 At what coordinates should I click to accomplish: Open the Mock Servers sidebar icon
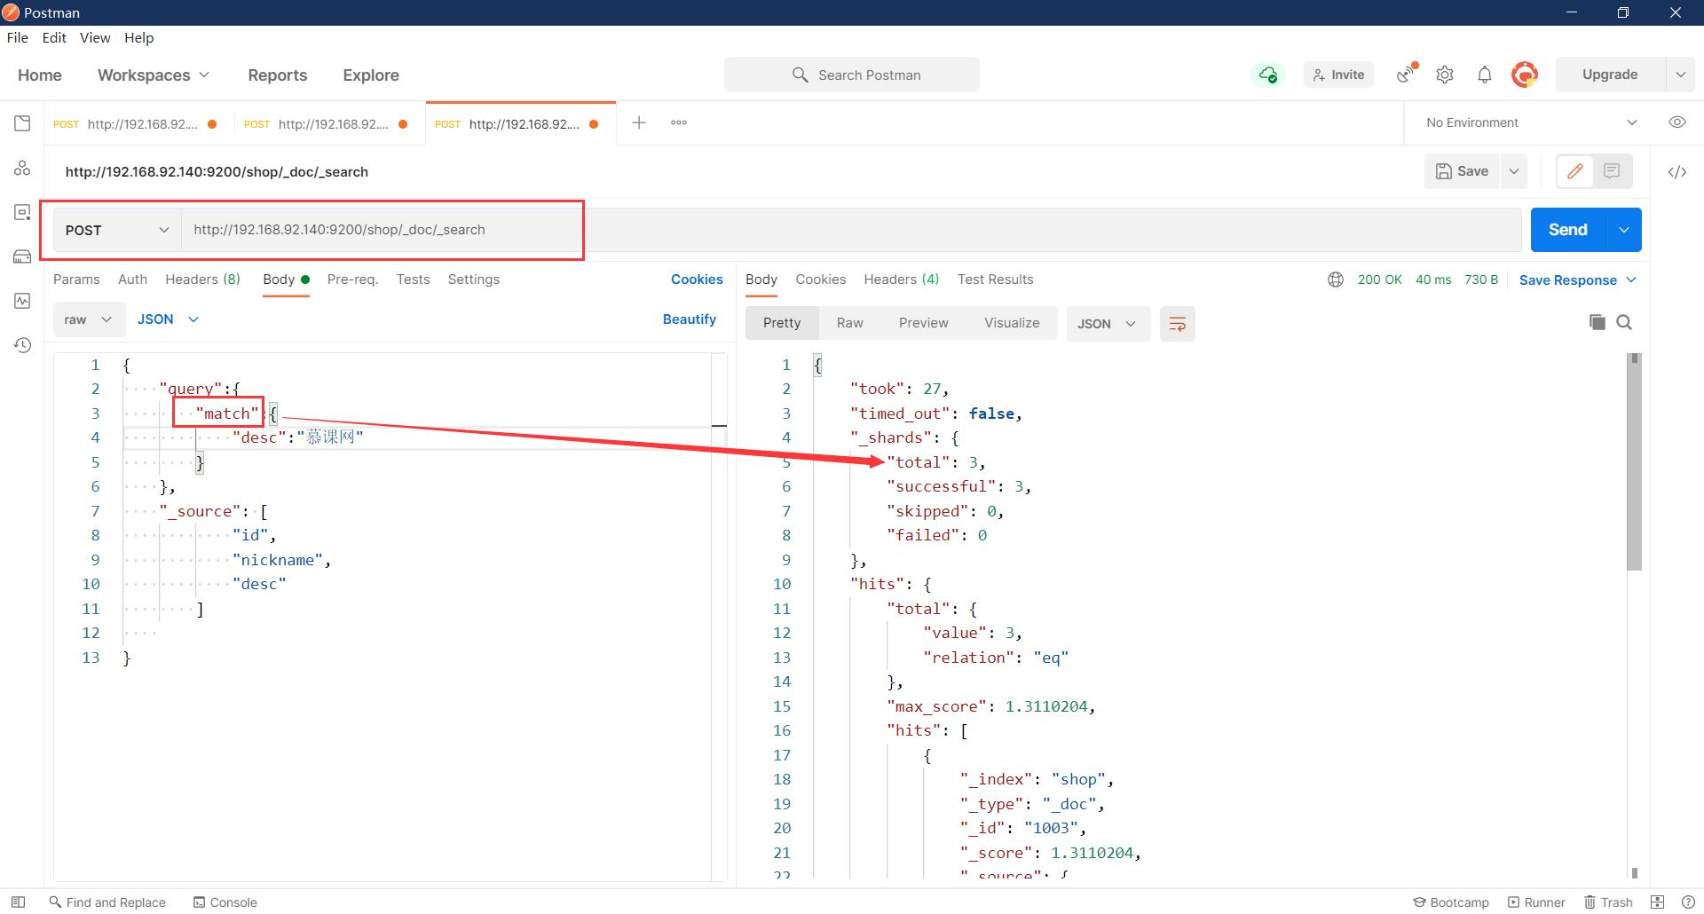click(22, 256)
